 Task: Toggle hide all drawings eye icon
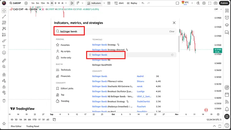4,92
